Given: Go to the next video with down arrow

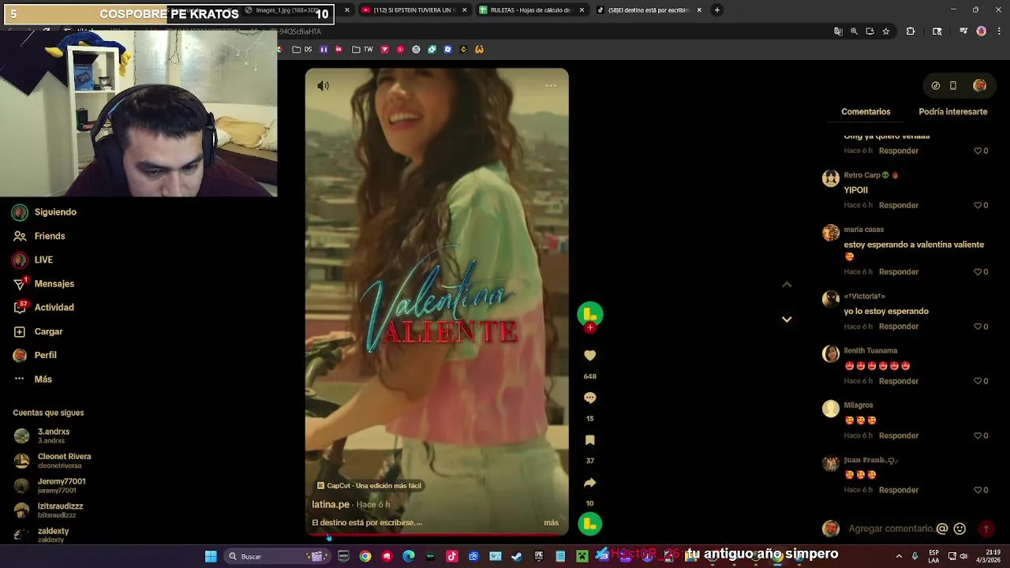Looking at the screenshot, I should click(787, 319).
